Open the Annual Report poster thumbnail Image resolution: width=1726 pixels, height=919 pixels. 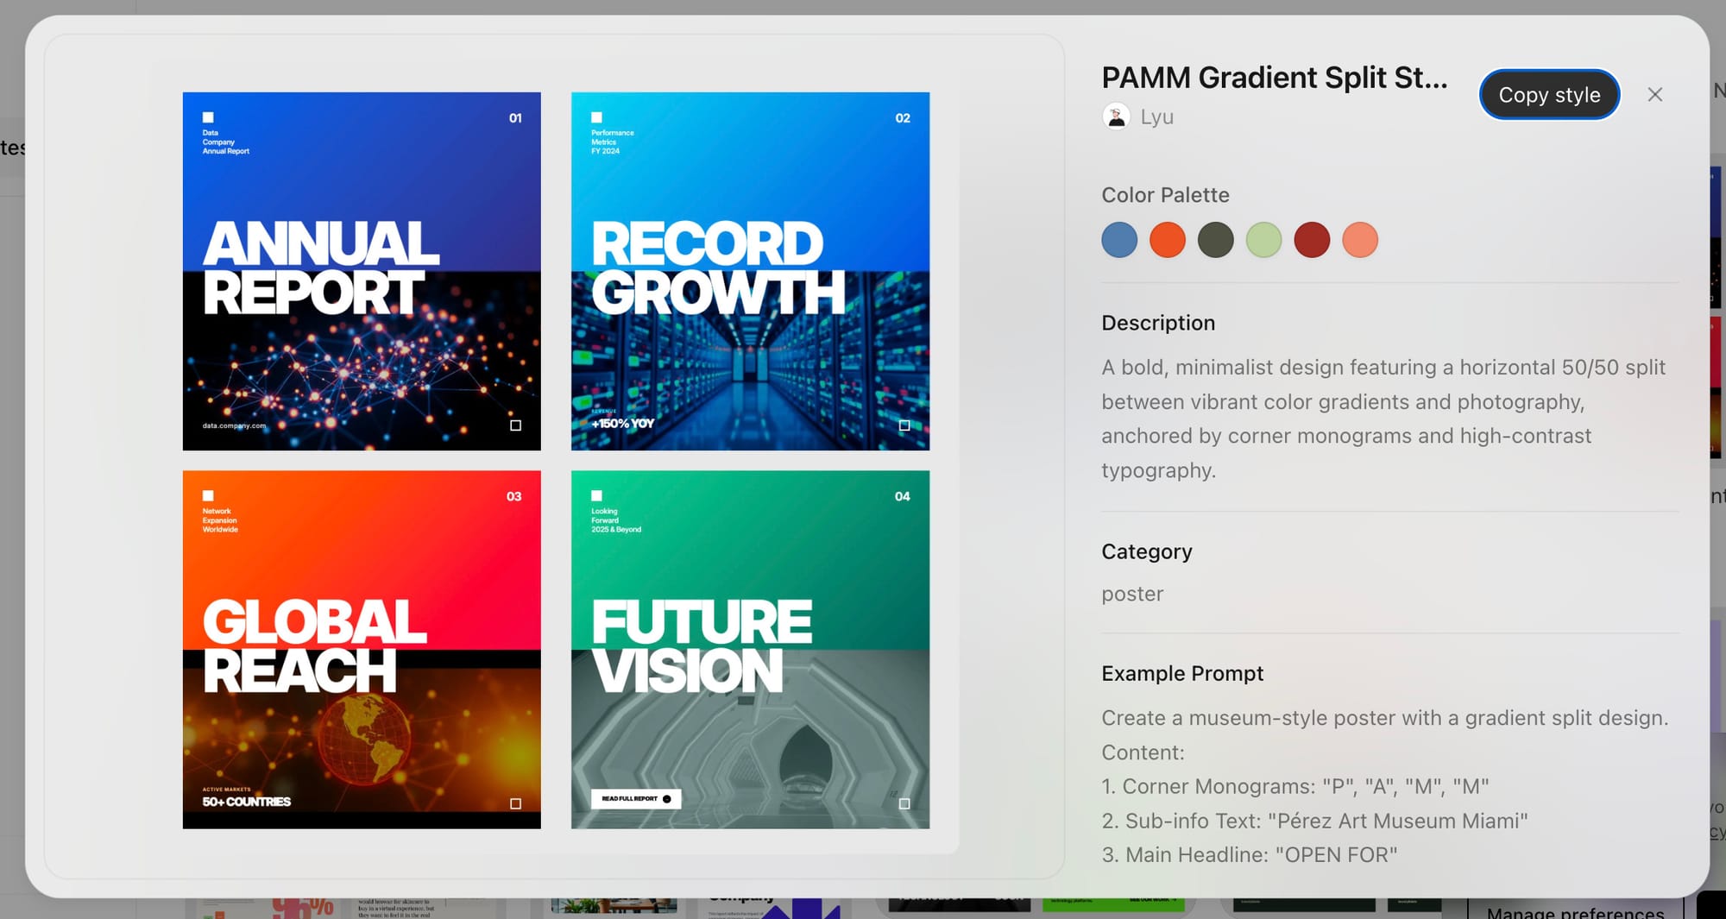click(x=362, y=271)
